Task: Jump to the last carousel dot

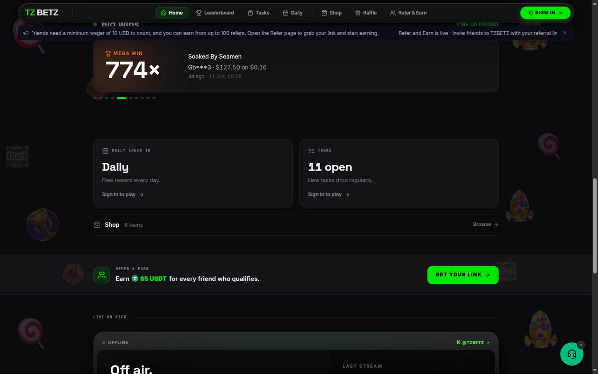Action: (154, 98)
